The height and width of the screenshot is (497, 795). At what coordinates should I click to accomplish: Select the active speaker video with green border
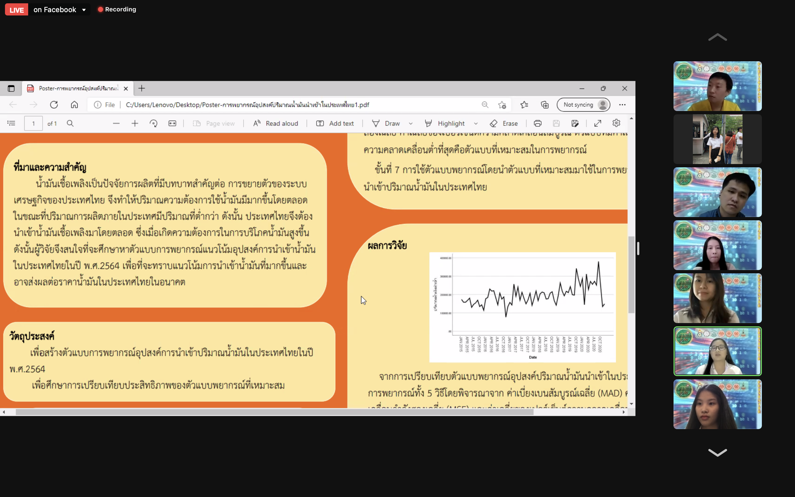(x=717, y=351)
